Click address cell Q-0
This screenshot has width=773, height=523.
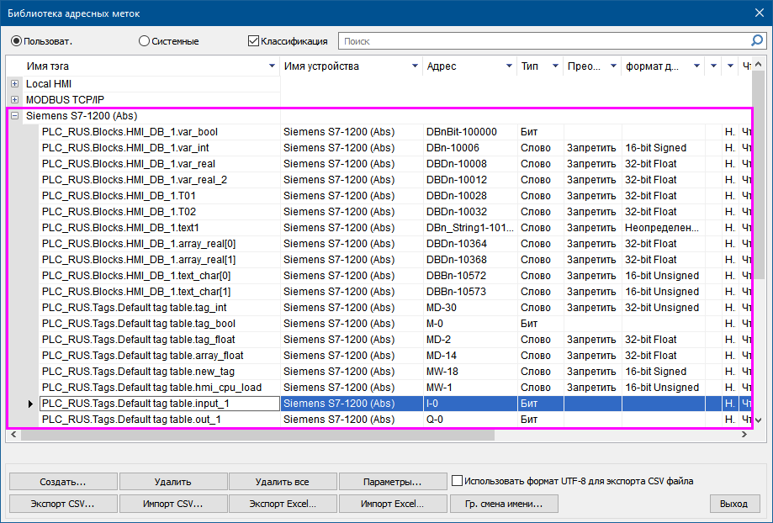click(x=470, y=420)
